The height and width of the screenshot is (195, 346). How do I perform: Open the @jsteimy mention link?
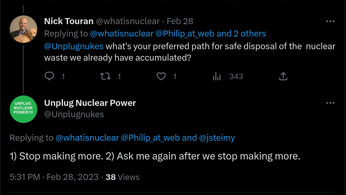(x=217, y=138)
